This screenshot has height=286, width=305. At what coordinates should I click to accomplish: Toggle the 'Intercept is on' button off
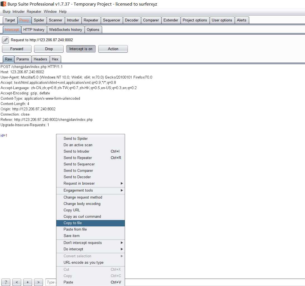[x=81, y=49]
